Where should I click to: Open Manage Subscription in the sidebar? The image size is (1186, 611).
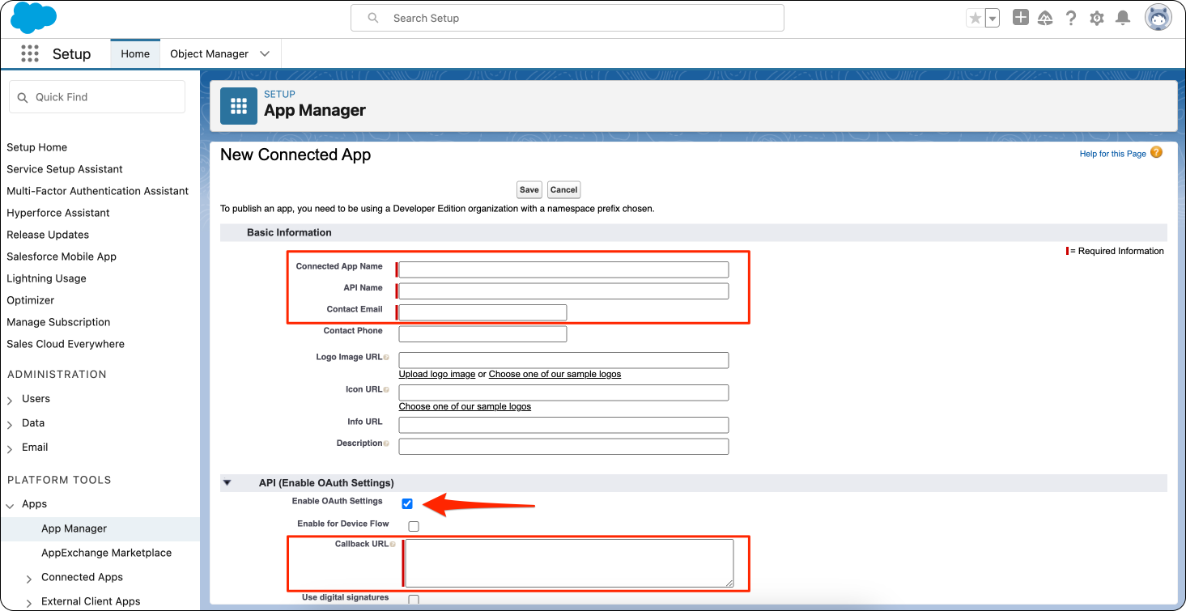[58, 322]
